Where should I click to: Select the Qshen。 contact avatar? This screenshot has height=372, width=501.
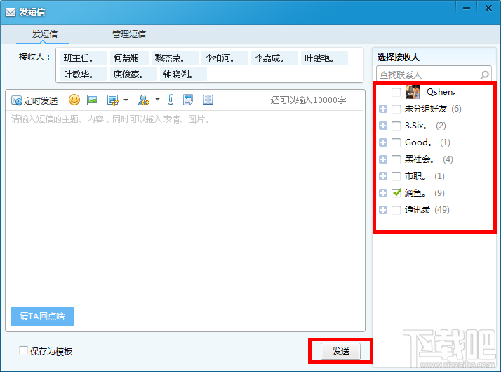point(413,92)
